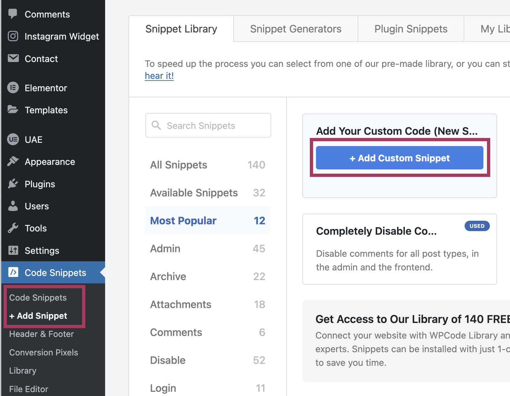
Task: Click the Instagram Widget camera icon
Action: pos(13,36)
